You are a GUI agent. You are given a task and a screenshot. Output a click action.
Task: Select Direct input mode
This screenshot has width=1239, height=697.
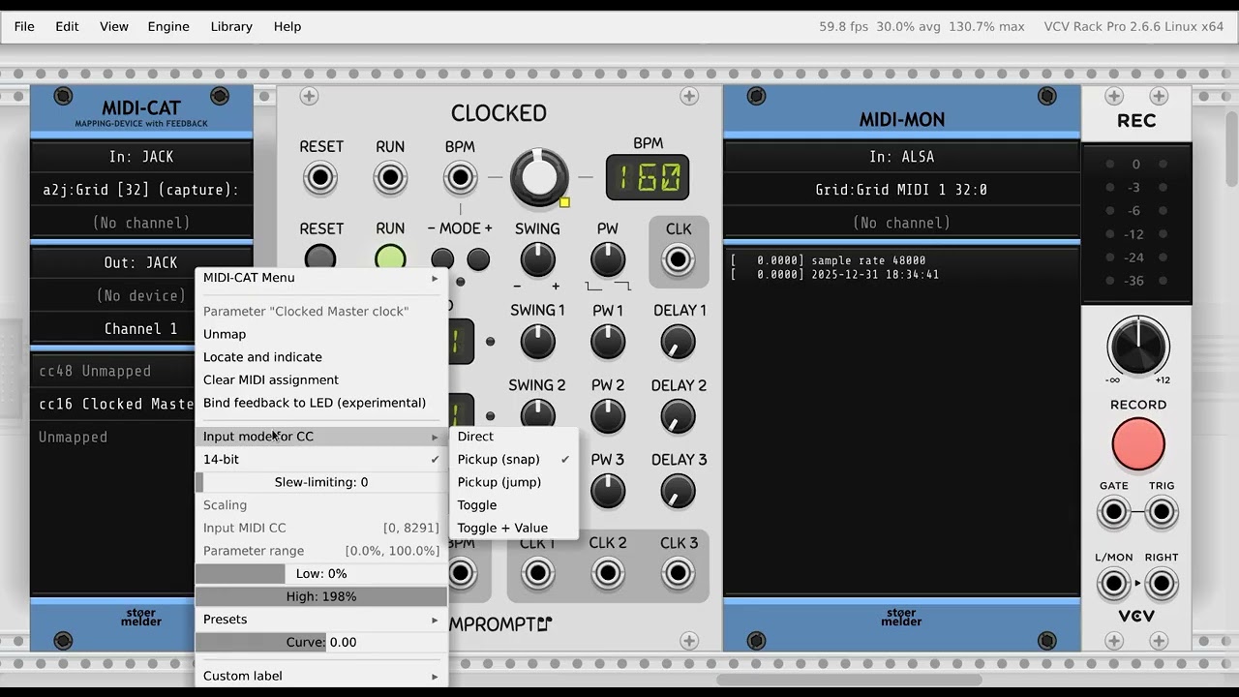(x=514, y=437)
